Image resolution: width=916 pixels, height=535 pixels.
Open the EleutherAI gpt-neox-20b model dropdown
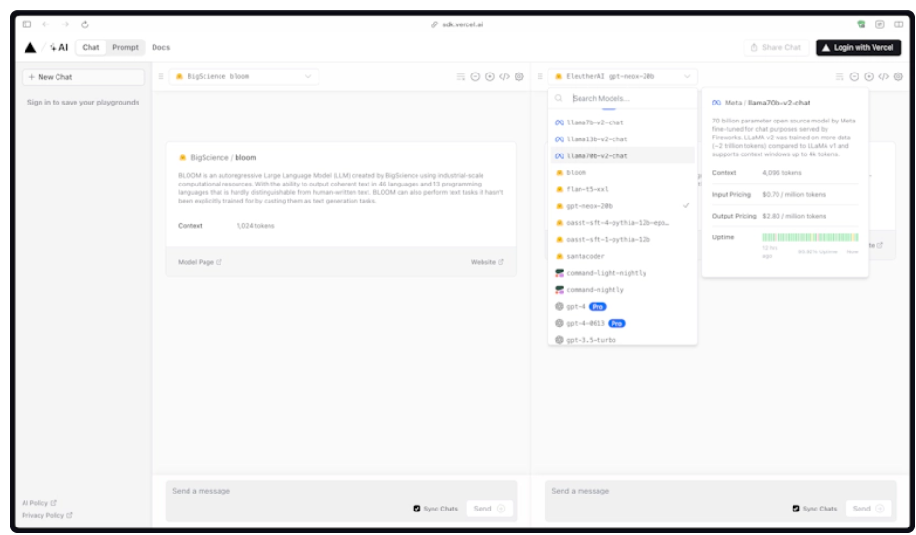click(623, 76)
